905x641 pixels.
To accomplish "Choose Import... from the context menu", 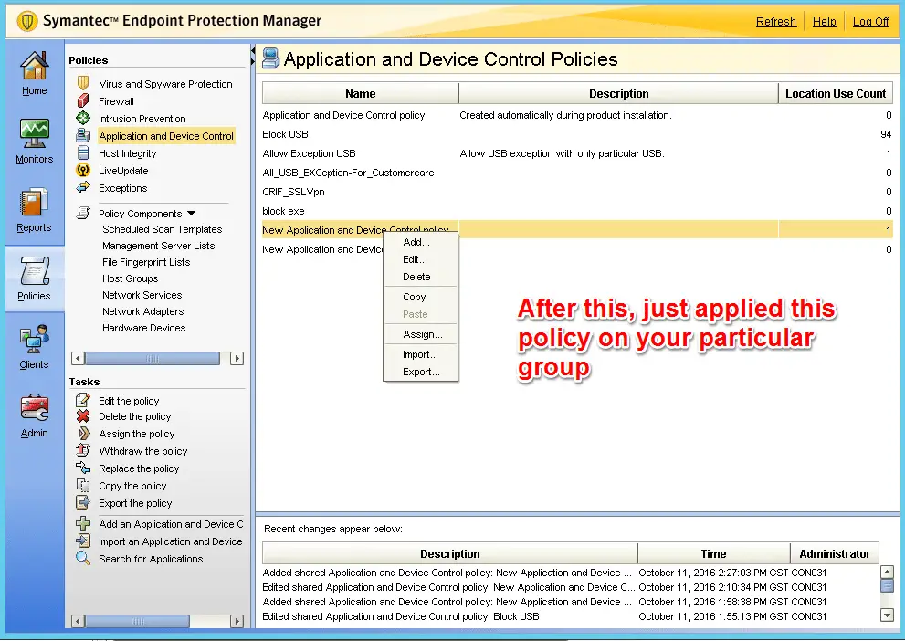I will pos(420,355).
